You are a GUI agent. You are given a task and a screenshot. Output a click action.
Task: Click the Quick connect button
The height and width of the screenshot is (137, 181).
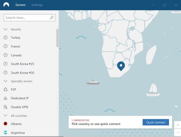tap(156, 122)
